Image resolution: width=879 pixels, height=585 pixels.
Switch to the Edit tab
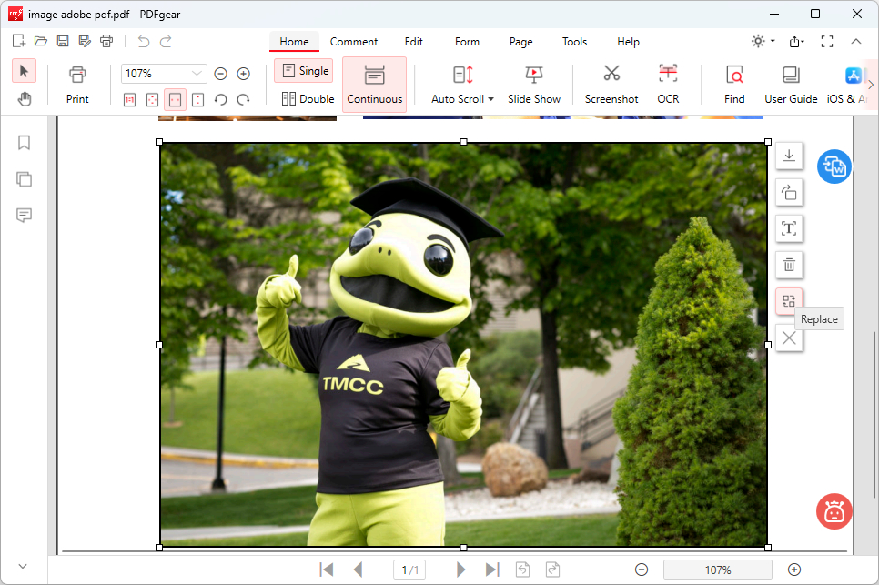click(414, 42)
